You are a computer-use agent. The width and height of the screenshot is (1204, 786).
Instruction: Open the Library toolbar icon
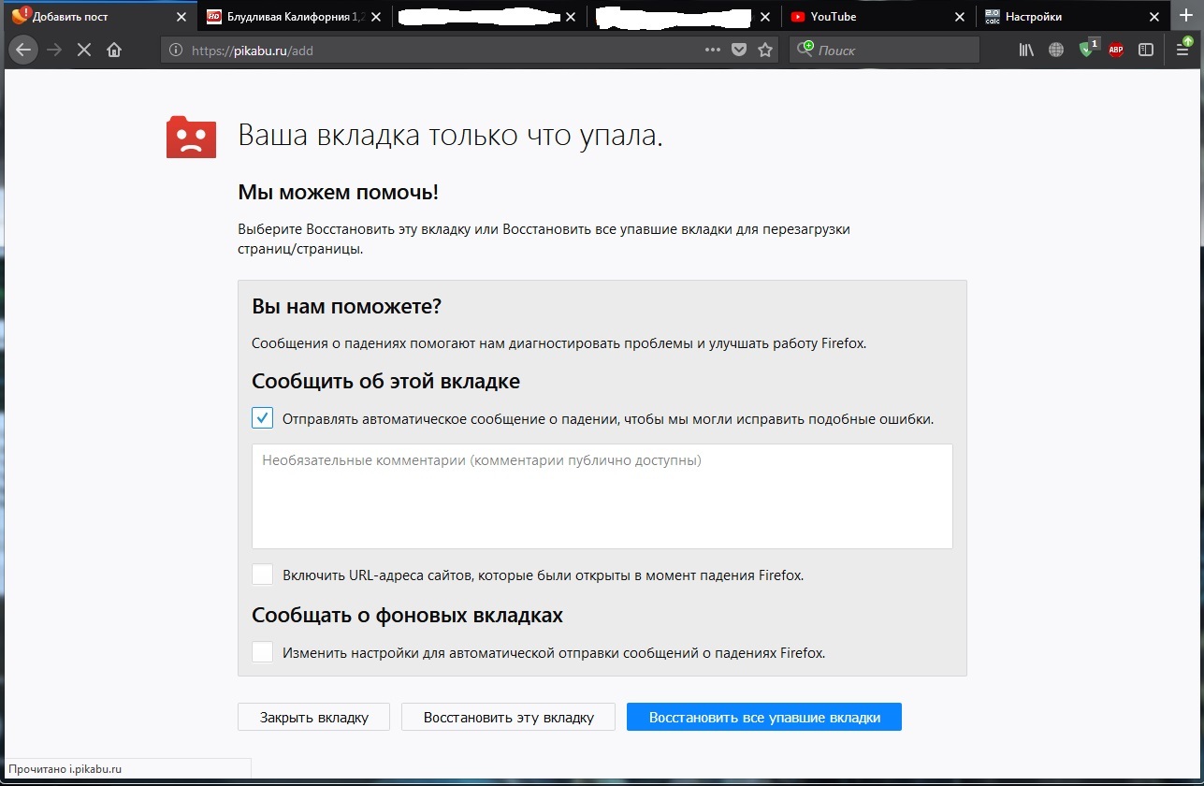1026,51
